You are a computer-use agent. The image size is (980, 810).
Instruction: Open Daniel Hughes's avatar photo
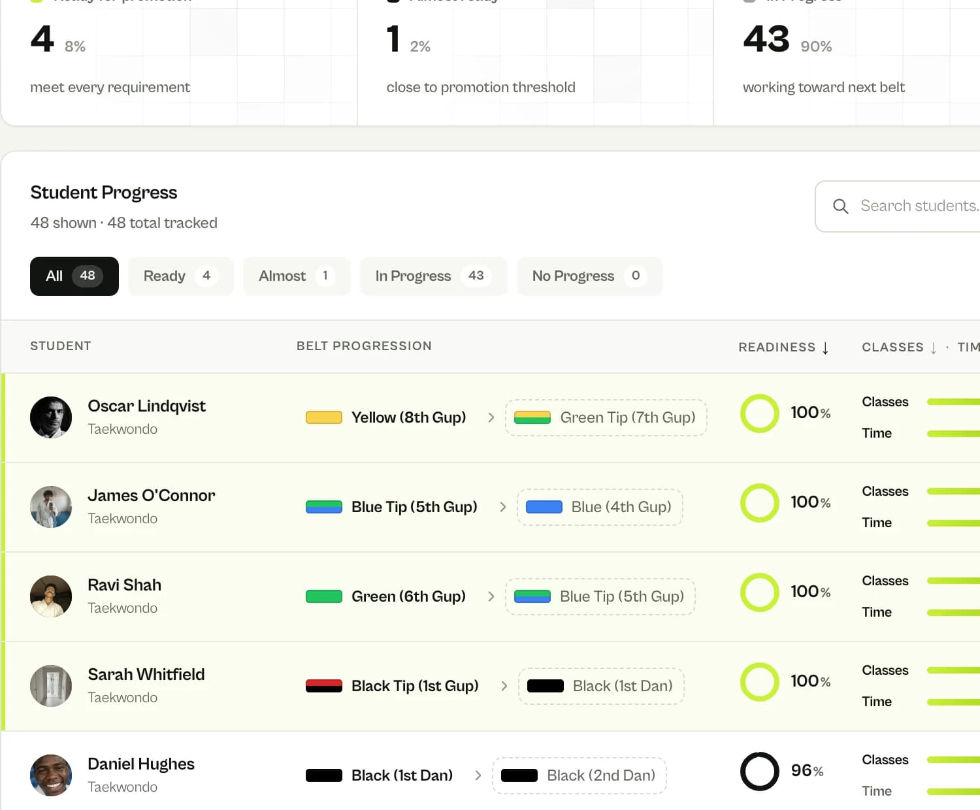[x=51, y=775]
